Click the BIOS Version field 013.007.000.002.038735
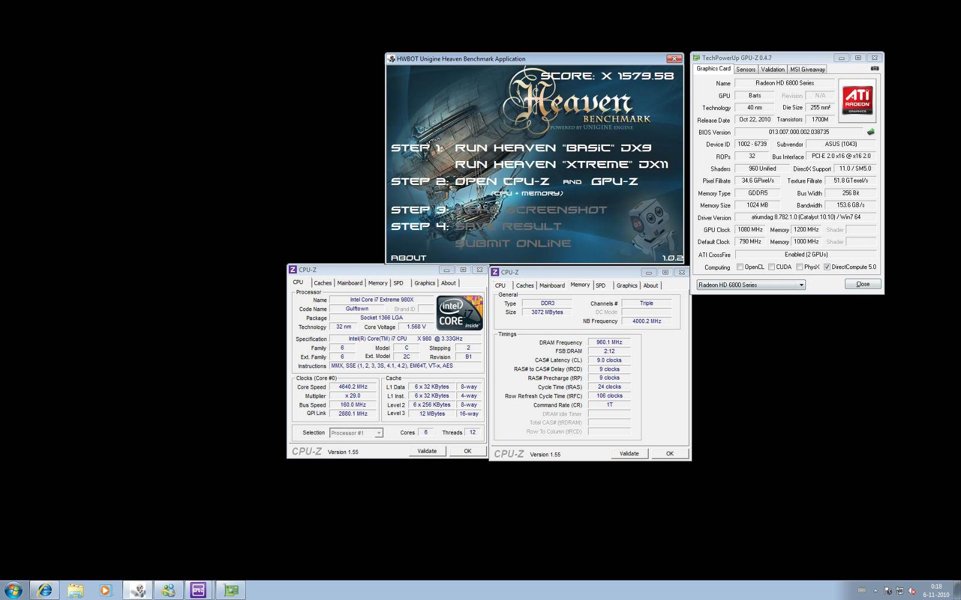 [x=799, y=132]
